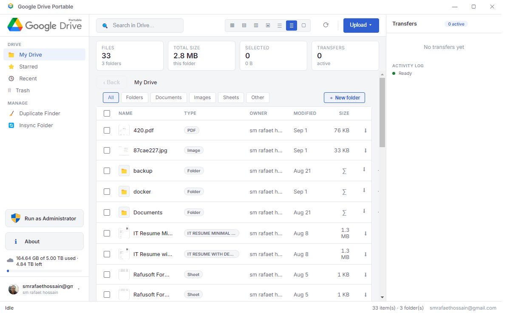
Task: Open Recent in the sidebar
Action: (x=44, y=79)
